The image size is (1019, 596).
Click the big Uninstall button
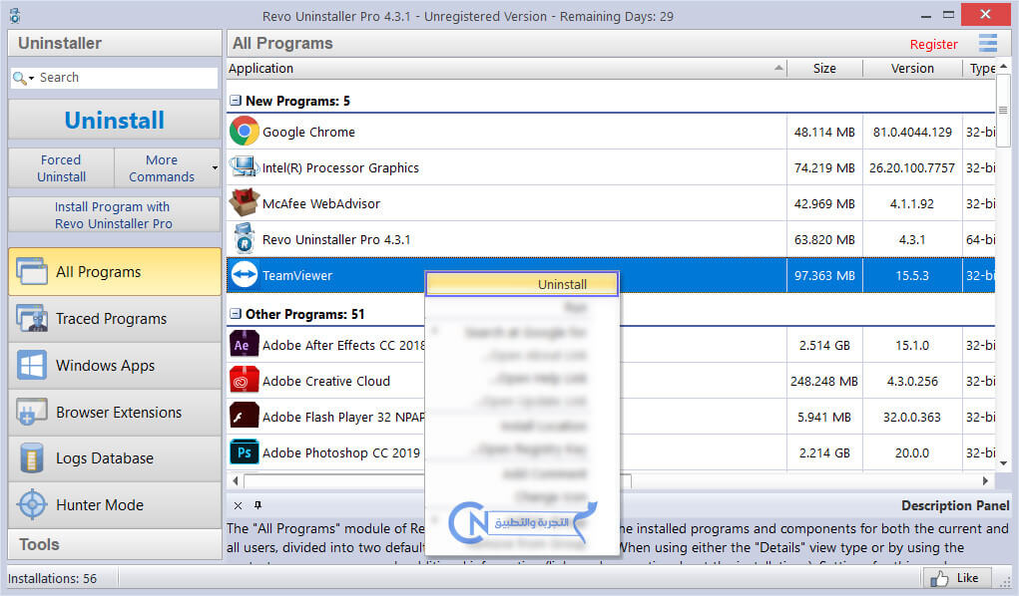[x=115, y=121]
